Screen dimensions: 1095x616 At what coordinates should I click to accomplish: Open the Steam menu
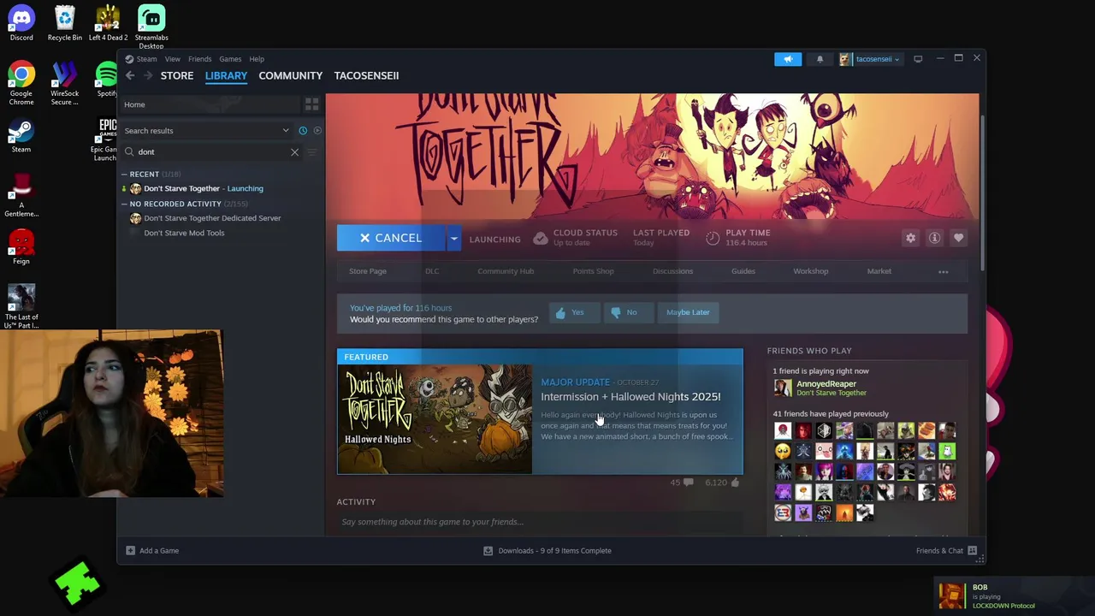pyautogui.click(x=147, y=59)
